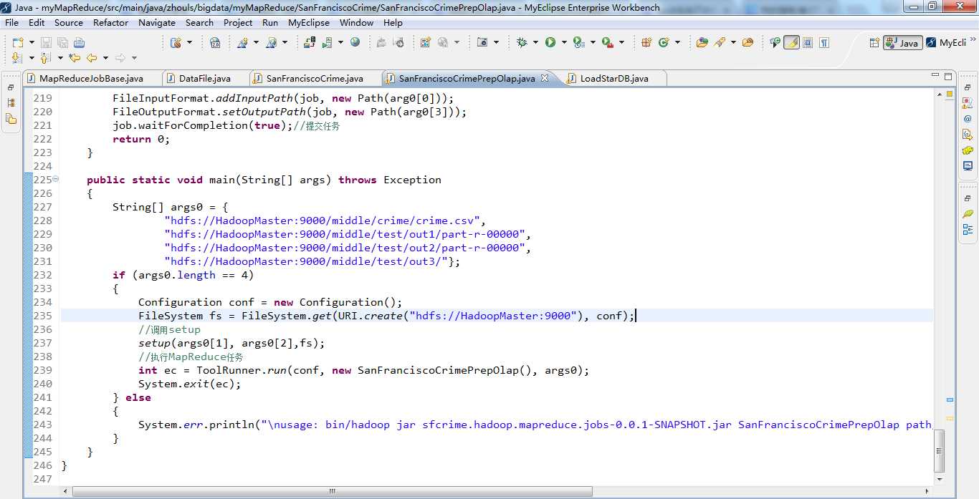979x499 pixels.
Task: Open the External Tools dropdown arrow
Action: (621, 42)
